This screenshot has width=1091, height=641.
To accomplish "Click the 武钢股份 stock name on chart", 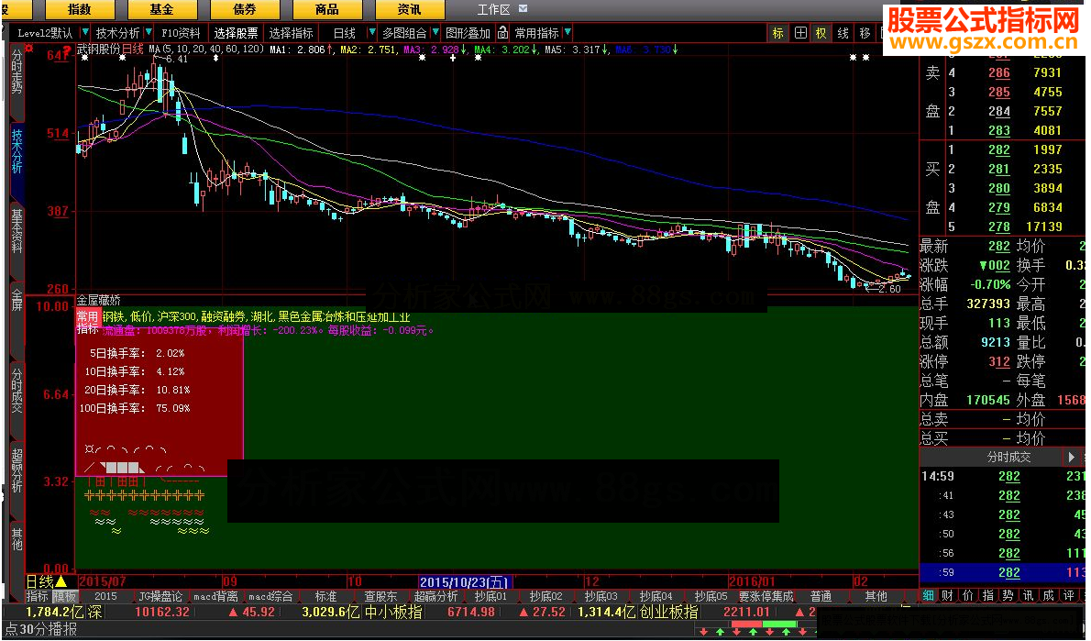I will click(98, 49).
